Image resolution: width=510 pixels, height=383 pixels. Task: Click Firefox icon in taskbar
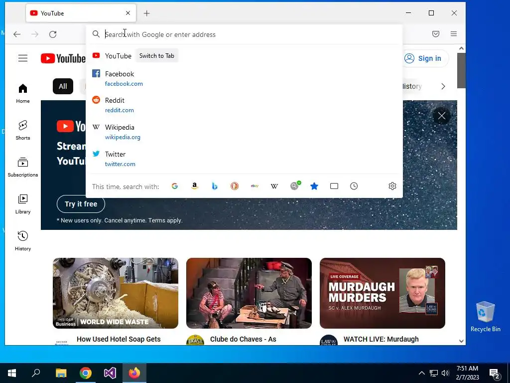click(134, 373)
